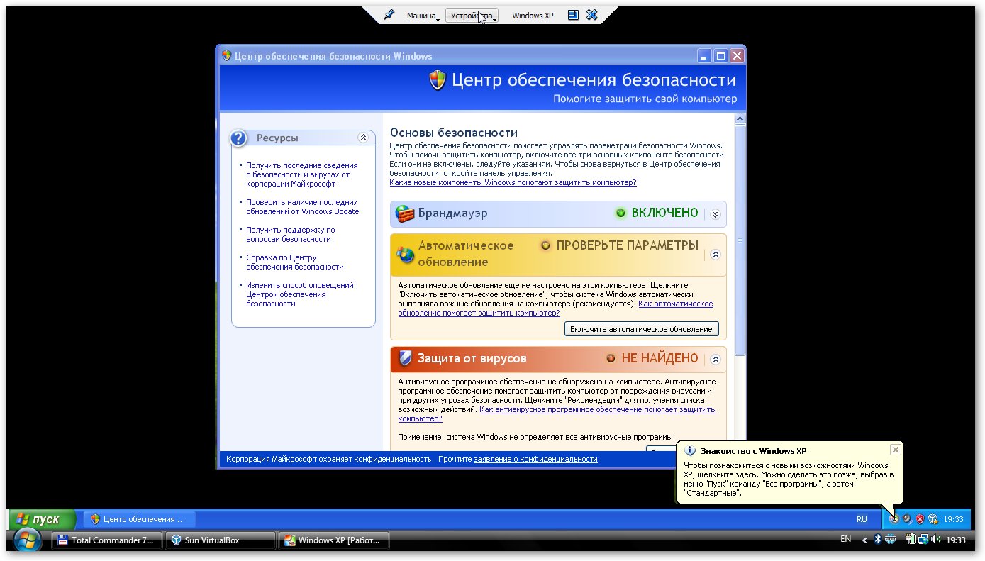
Task: Click the RU language indicator in XP taskbar
Action: coord(862,519)
